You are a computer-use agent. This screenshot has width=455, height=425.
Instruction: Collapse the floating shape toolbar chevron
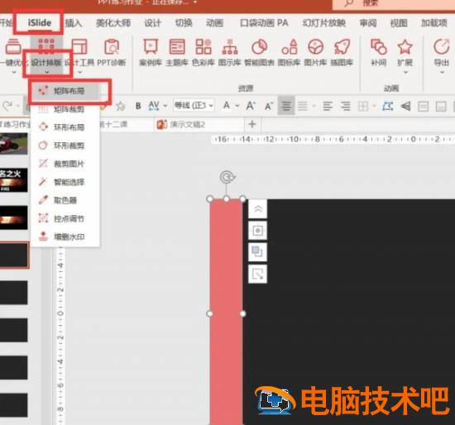[257, 209]
